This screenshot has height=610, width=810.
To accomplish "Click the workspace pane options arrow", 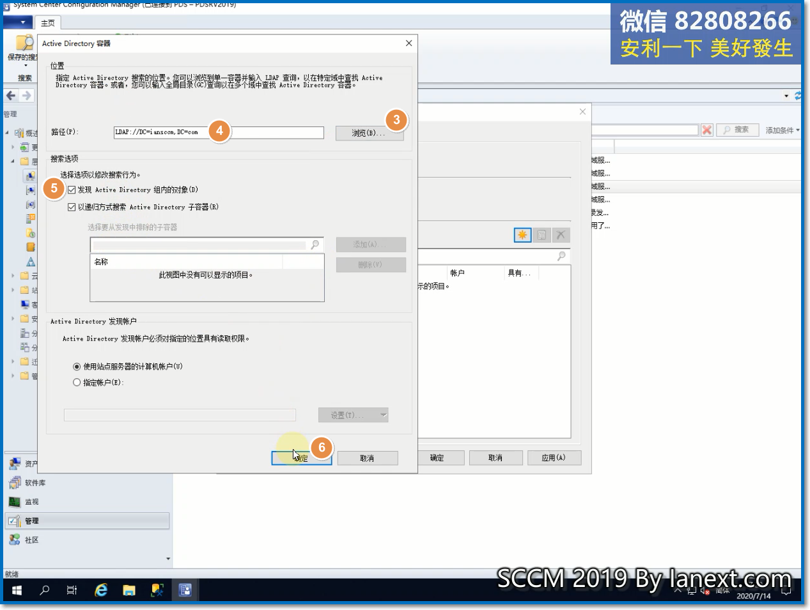I will click(x=168, y=559).
